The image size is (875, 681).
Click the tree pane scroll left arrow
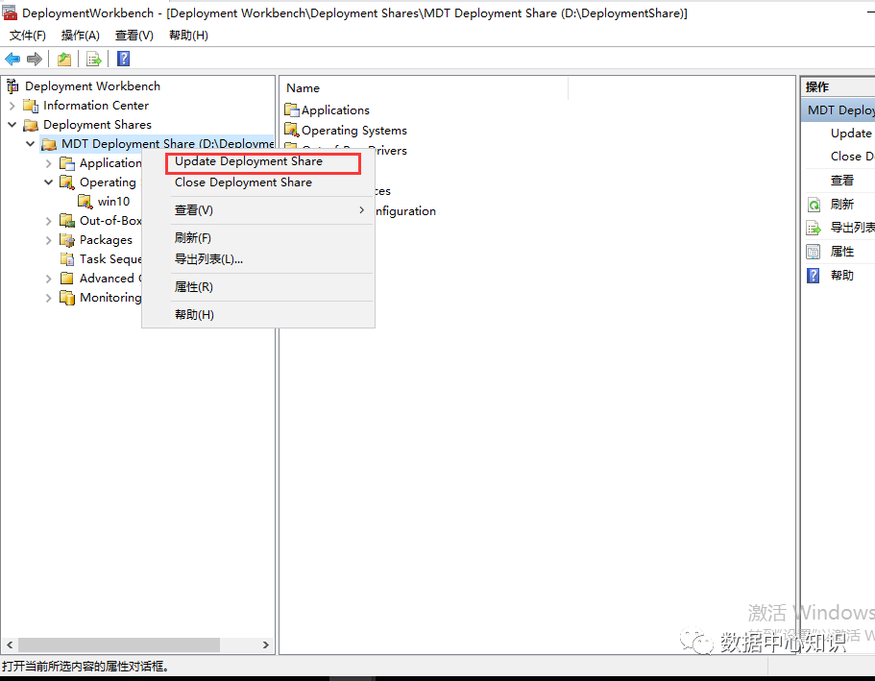9,645
